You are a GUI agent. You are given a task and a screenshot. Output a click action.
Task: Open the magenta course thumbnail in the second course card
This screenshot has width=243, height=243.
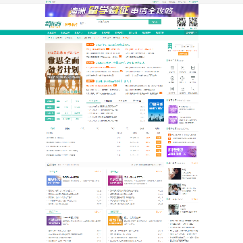(115, 180)
